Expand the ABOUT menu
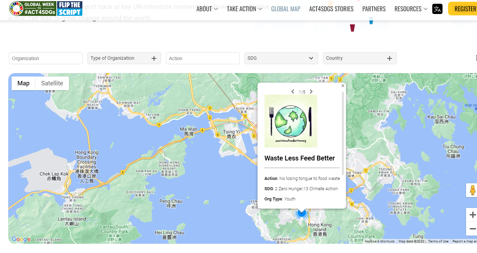 (207, 9)
